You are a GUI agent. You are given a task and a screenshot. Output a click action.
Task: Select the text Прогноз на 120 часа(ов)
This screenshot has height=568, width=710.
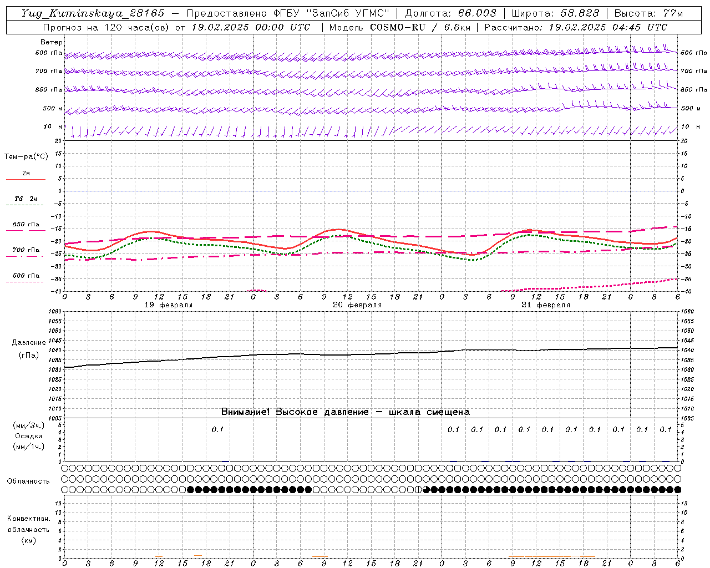tap(106, 27)
